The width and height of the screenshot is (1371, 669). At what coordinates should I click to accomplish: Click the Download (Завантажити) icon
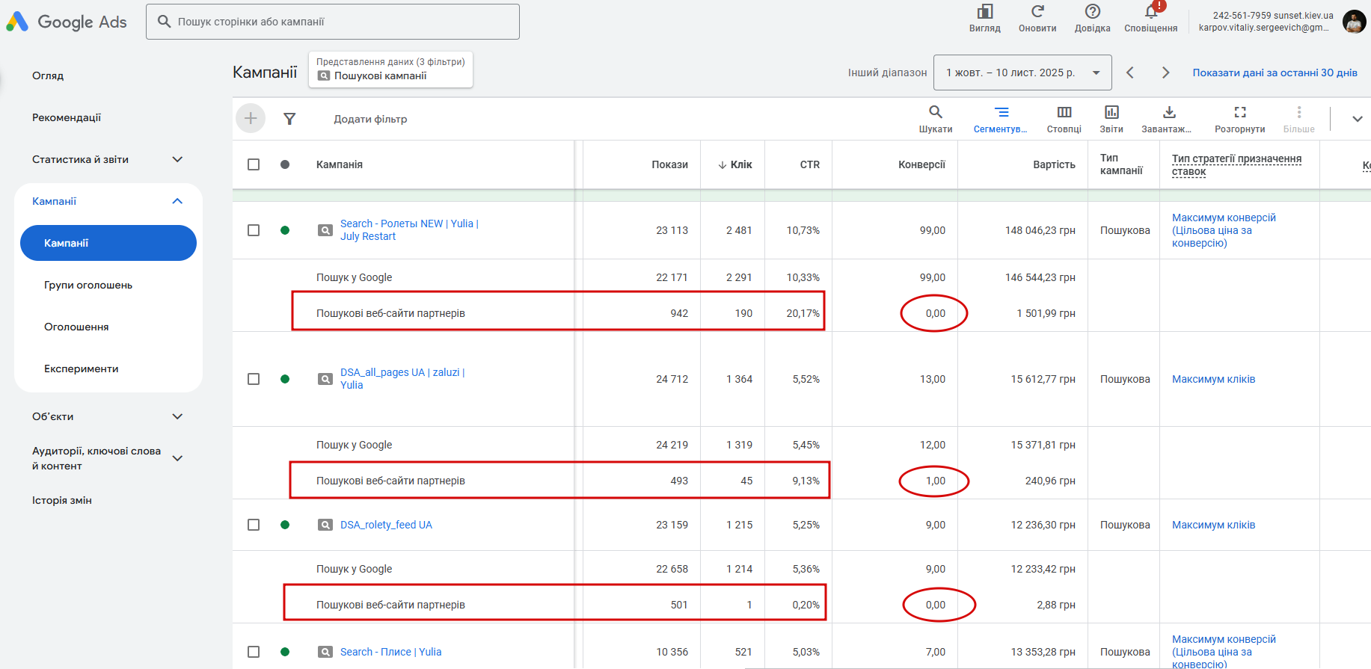[1169, 112]
